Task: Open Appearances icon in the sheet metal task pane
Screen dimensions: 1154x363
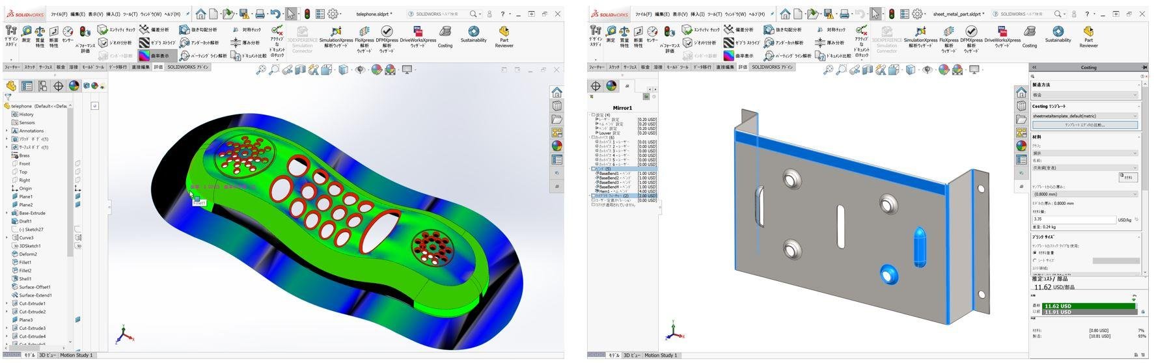Action: click(1021, 146)
